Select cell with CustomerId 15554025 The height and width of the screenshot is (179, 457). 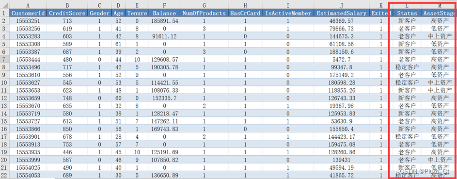pos(28,167)
